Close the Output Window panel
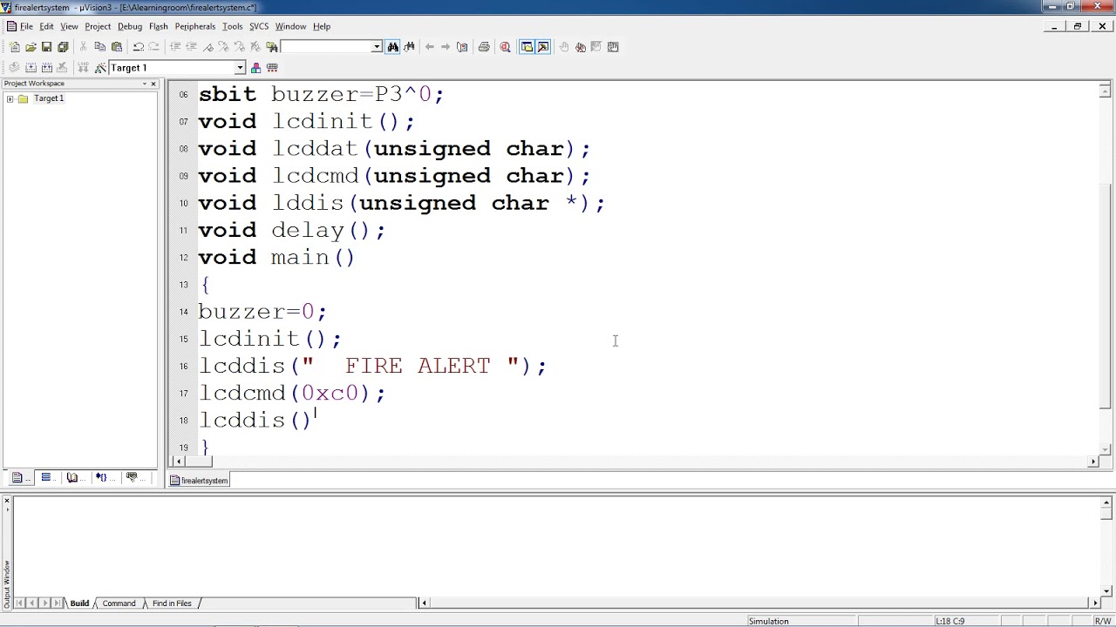1116x627 pixels. coord(7,501)
